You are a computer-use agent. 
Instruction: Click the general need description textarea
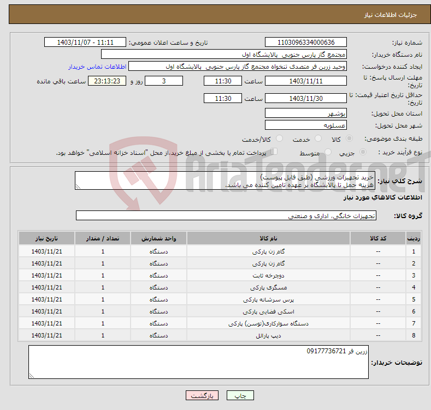(225, 180)
